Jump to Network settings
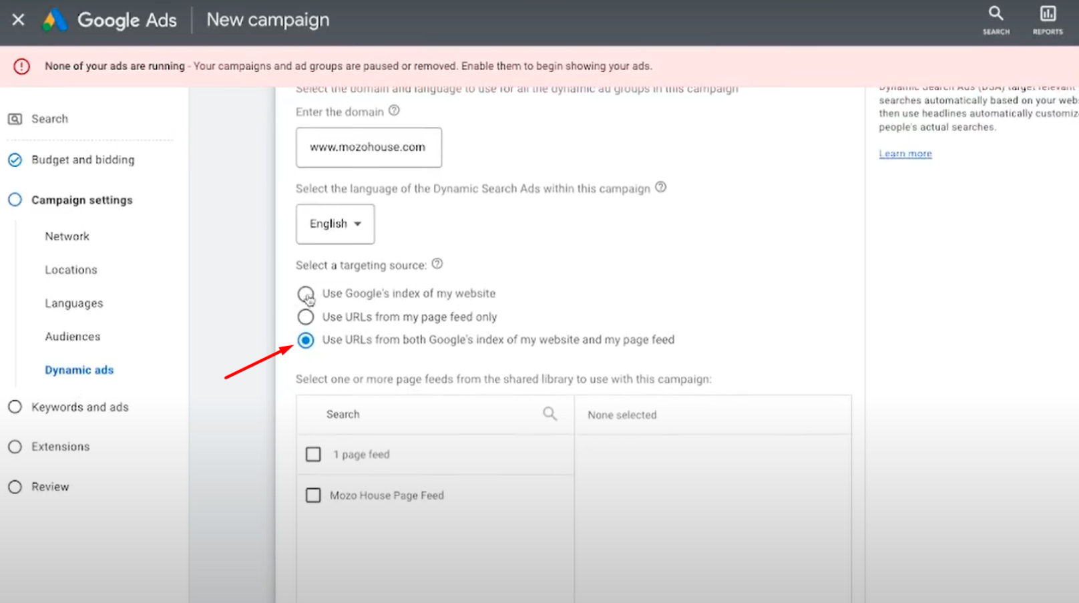Viewport: 1079px width, 603px height. tap(67, 236)
